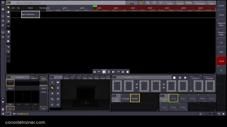This screenshot has width=227, height=127.
Task: Click the right arrow at bottom-right corner
Action: pyautogui.click(x=223, y=114)
